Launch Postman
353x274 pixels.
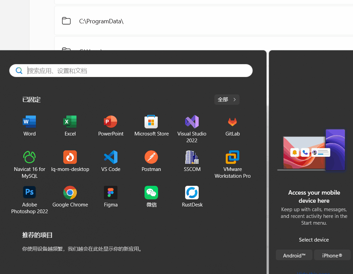pyautogui.click(x=151, y=160)
